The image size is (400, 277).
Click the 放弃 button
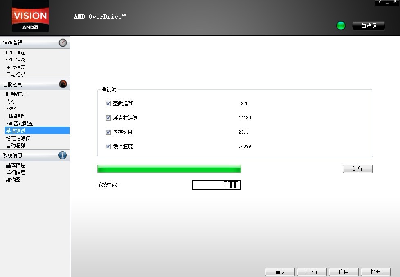pos(375,272)
